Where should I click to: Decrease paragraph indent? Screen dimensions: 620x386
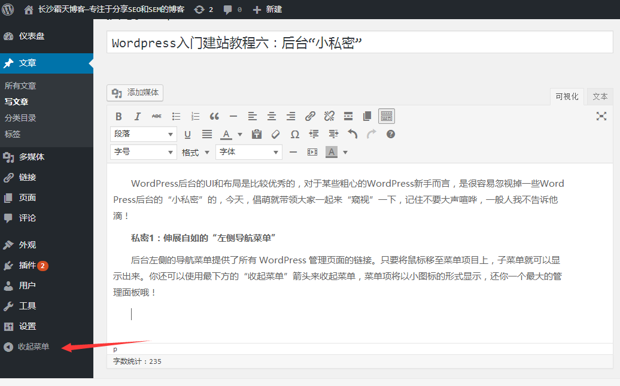tap(314, 135)
